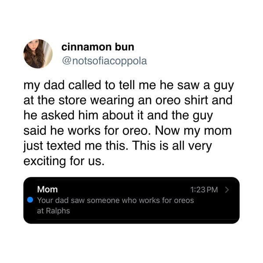Image resolution: width=263 pixels, height=263 pixels.
Task: Click the display name cinnamon bun
Action: (98, 47)
